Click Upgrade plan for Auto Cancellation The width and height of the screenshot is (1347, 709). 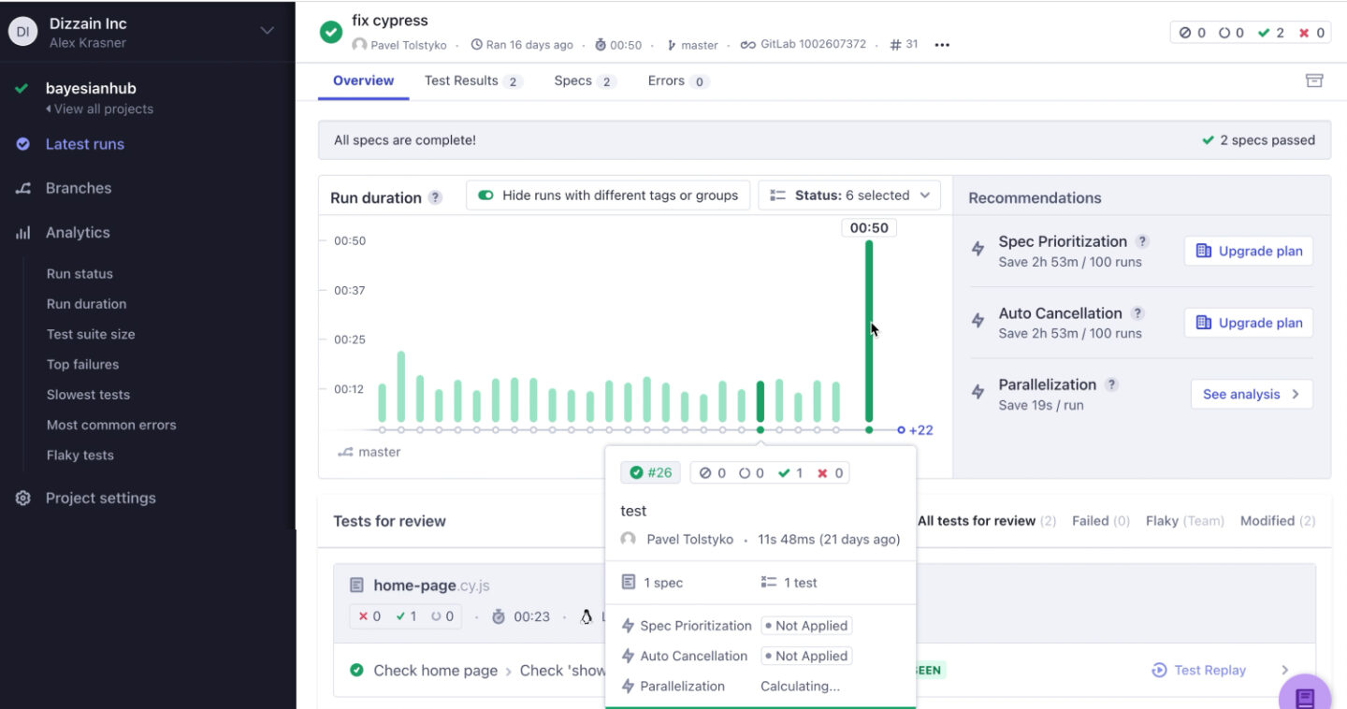(x=1249, y=323)
